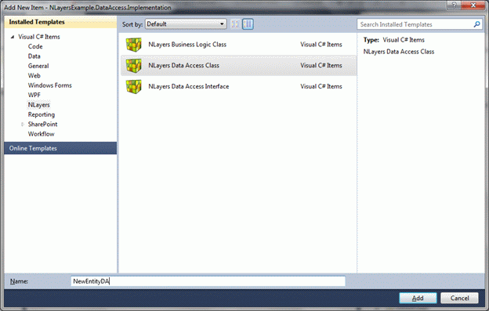Image resolution: width=489 pixels, height=311 pixels.
Task: Click the NLayers Data Access Class template name
Action: [183, 66]
